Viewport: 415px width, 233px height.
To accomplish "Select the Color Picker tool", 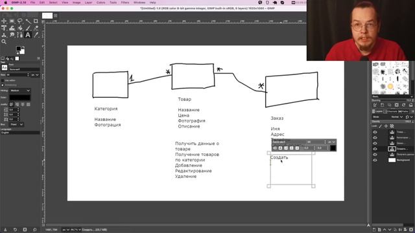I will coord(36,35).
